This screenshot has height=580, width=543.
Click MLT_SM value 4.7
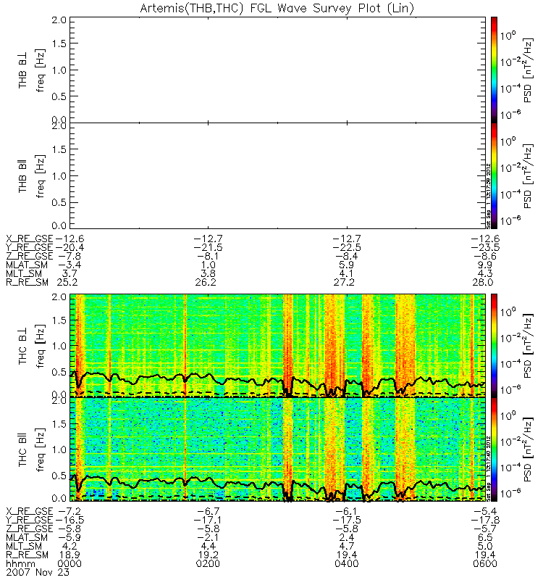point(347,547)
